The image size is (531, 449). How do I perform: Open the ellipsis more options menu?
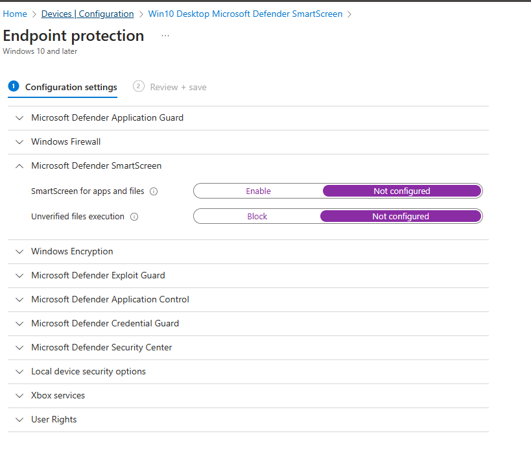pos(165,36)
